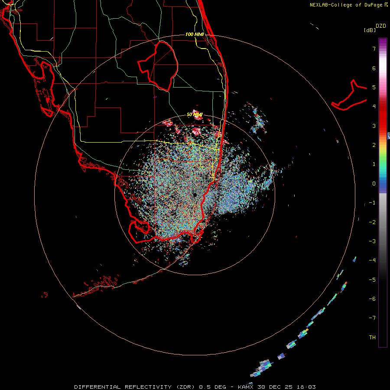The height and width of the screenshot is (390, 390).
Task: Click the scale tick label 7
Action: point(374,49)
